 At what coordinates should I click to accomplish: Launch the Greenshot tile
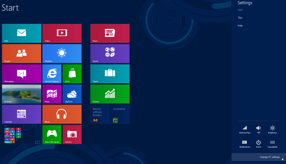tap(120, 115)
